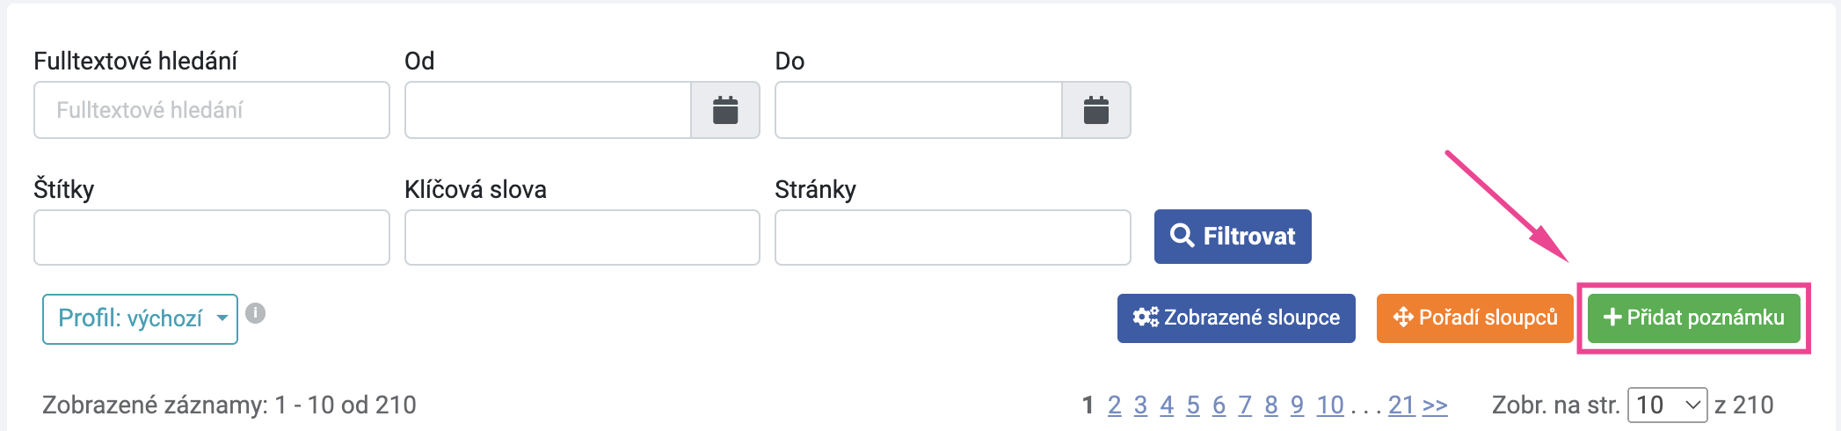Image resolution: width=1841 pixels, height=431 pixels.
Task: Expand the Profil: výchozí dropdown
Action: pyautogui.click(x=140, y=318)
